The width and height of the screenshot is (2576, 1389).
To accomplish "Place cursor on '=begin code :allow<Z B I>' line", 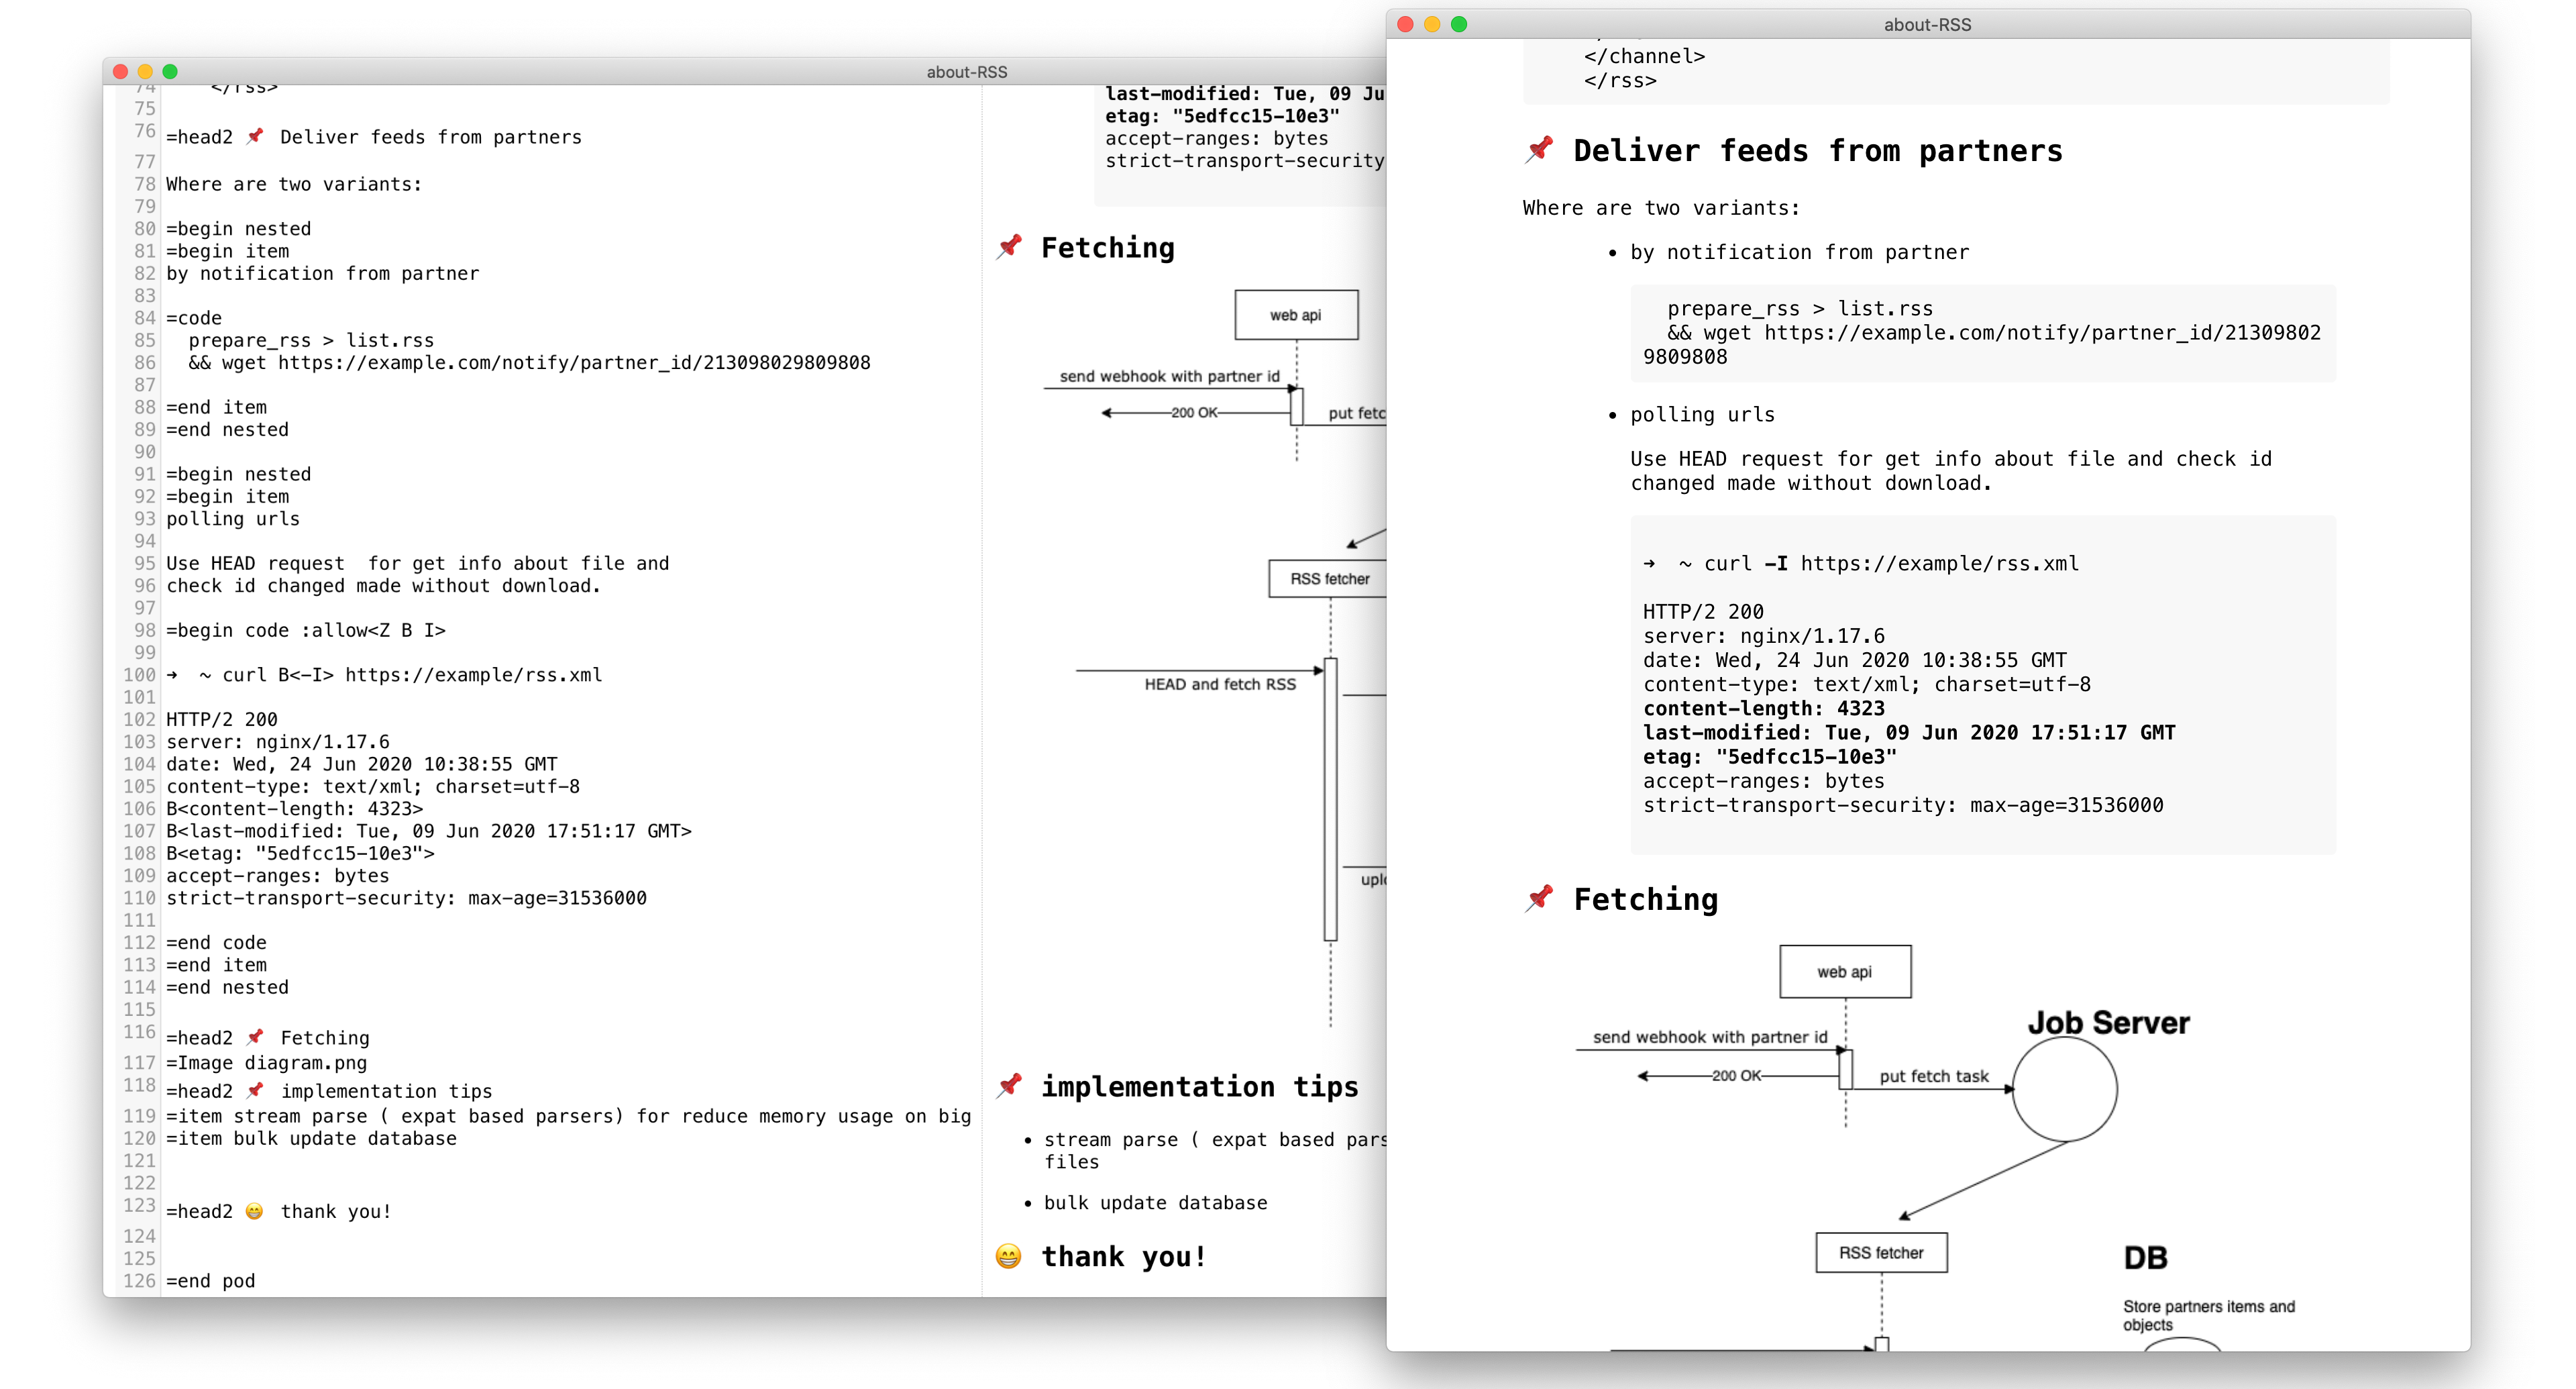I will (306, 631).
